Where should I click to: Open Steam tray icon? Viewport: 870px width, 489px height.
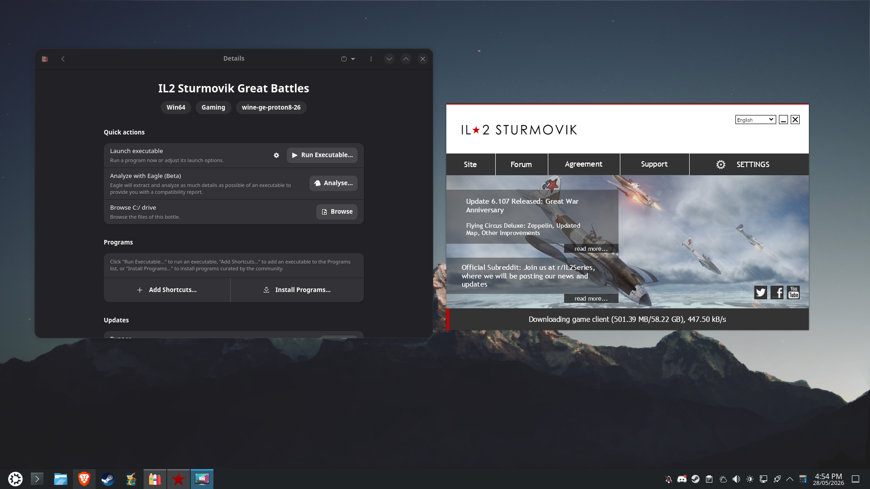click(x=696, y=479)
